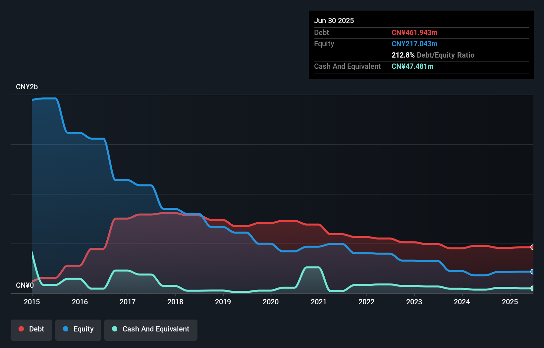Screen dimensions: 544x348
Task: Select the blue Equity endpoint marker on chart
Action: coord(532,272)
